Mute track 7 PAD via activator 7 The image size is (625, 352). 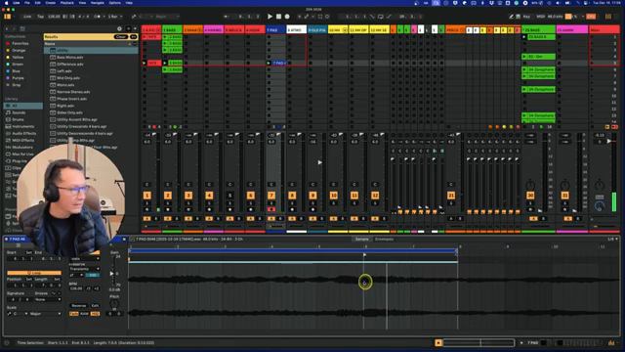coord(271,196)
